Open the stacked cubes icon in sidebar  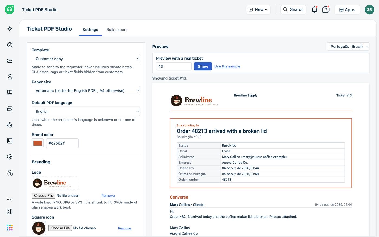[10, 173]
